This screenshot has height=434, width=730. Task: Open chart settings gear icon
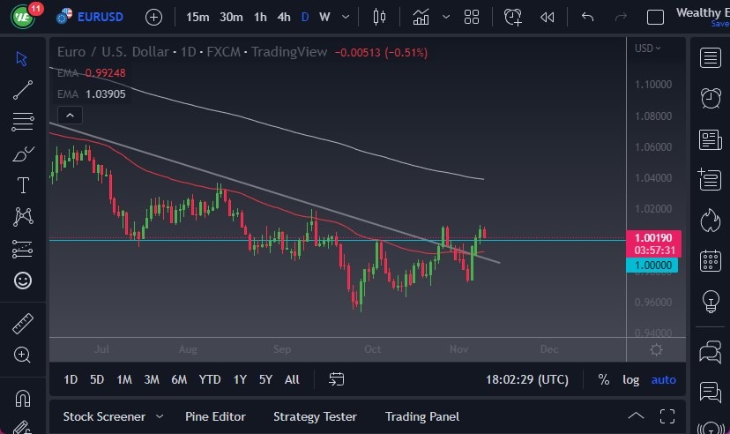656,349
